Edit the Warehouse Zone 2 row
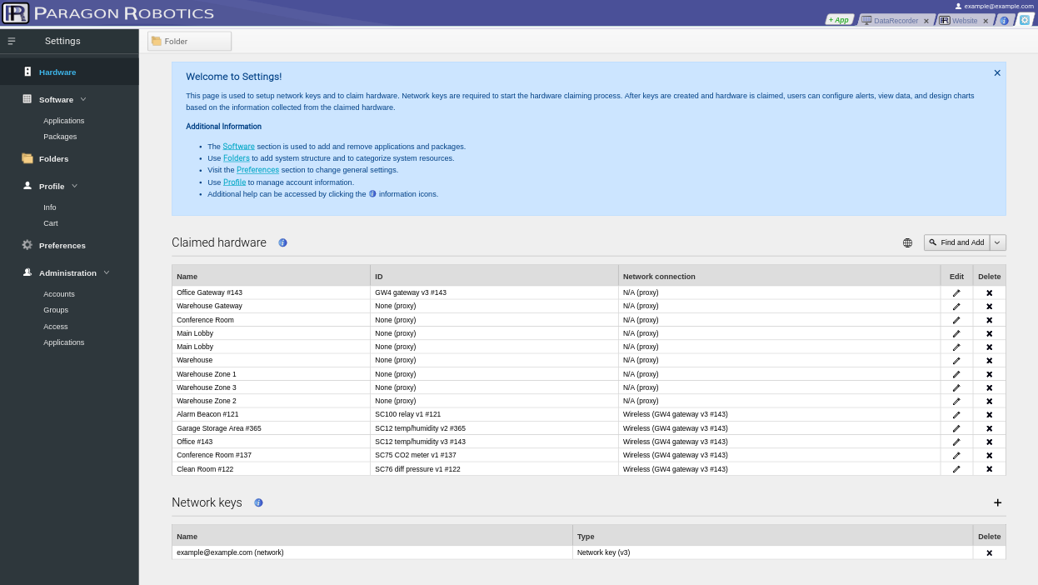 click(x=956, y=401)
